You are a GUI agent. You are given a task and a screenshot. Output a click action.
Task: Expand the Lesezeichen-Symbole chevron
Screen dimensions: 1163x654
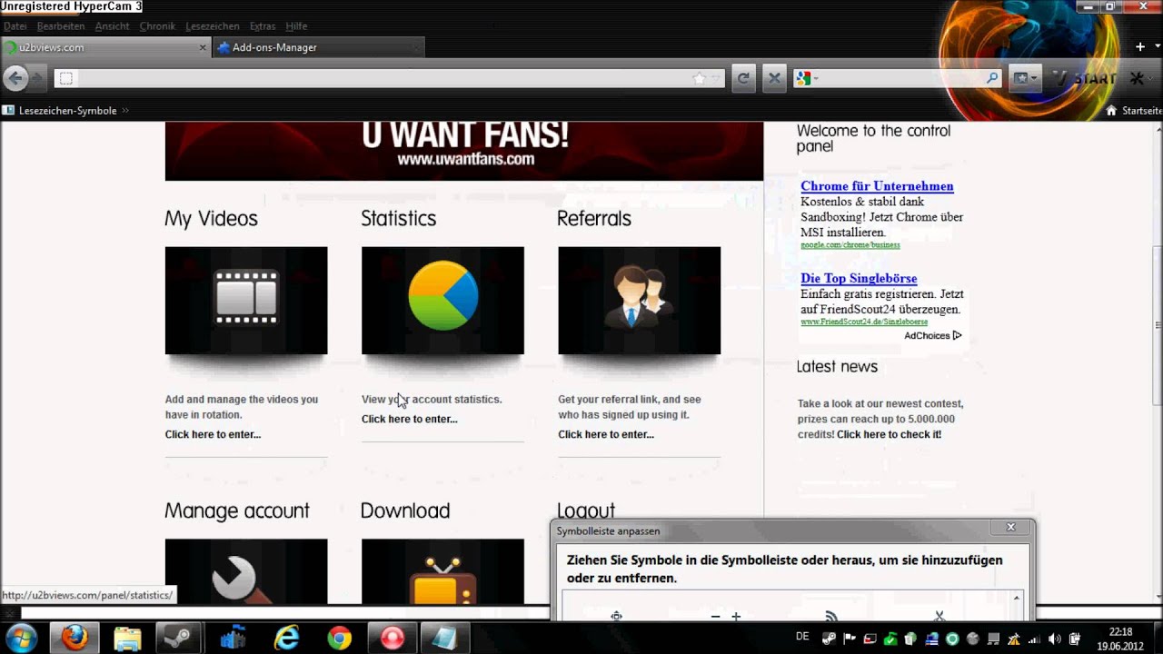[125, 111]
